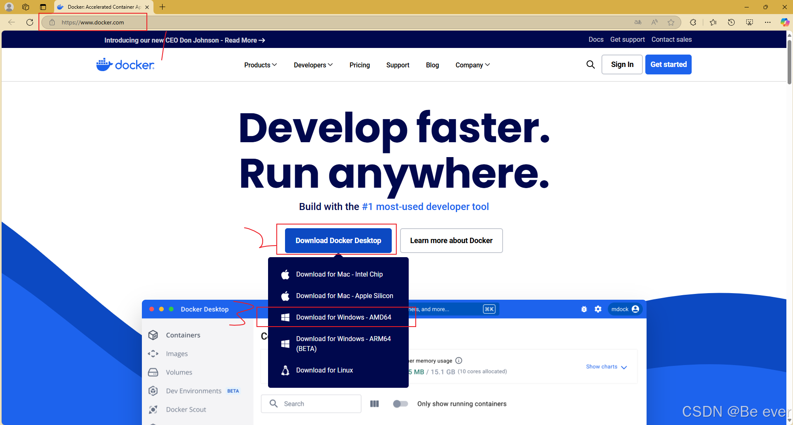Click the bug report icon in Docker Desktop
793x425 pixels.
[x=584, y=309]
